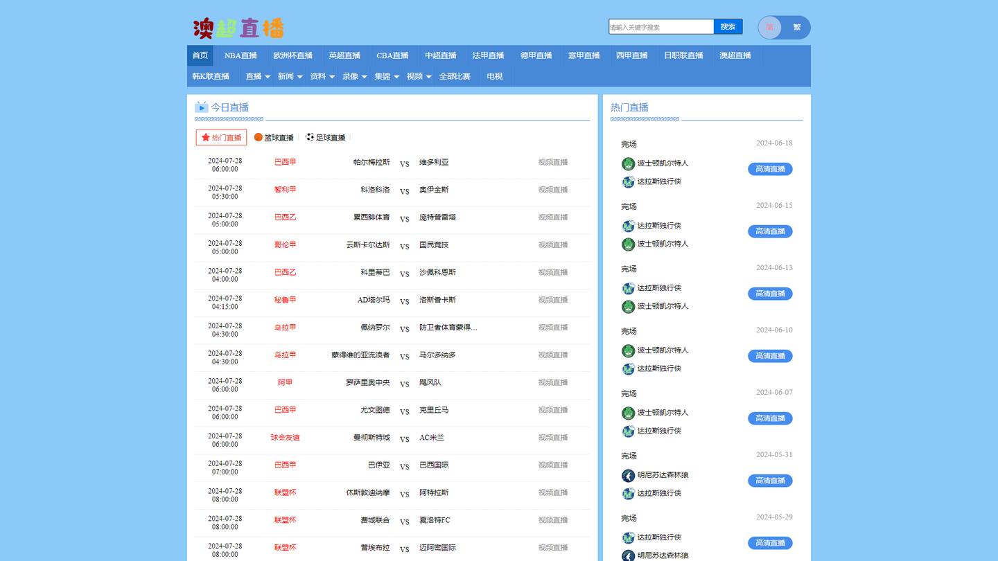
Task: Click 高清直播 for 2024-06-15 match
Action: click(x=770, y=231)
